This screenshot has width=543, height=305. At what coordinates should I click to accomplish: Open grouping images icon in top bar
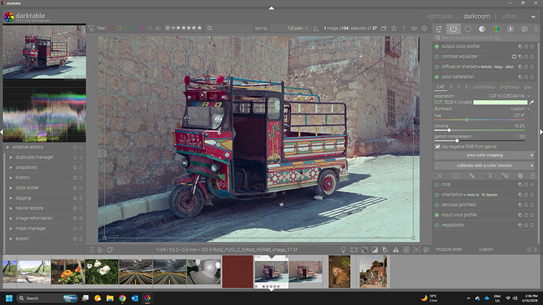tap(384, 28)
